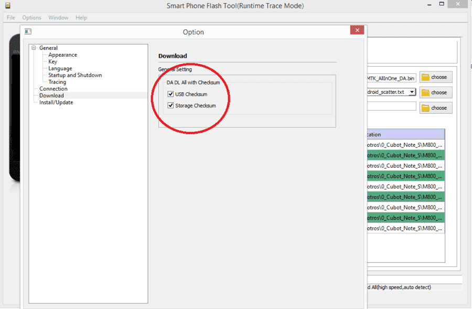Select Install/Update in the options tree
The image size is (472, 309).
click(56, 102)
